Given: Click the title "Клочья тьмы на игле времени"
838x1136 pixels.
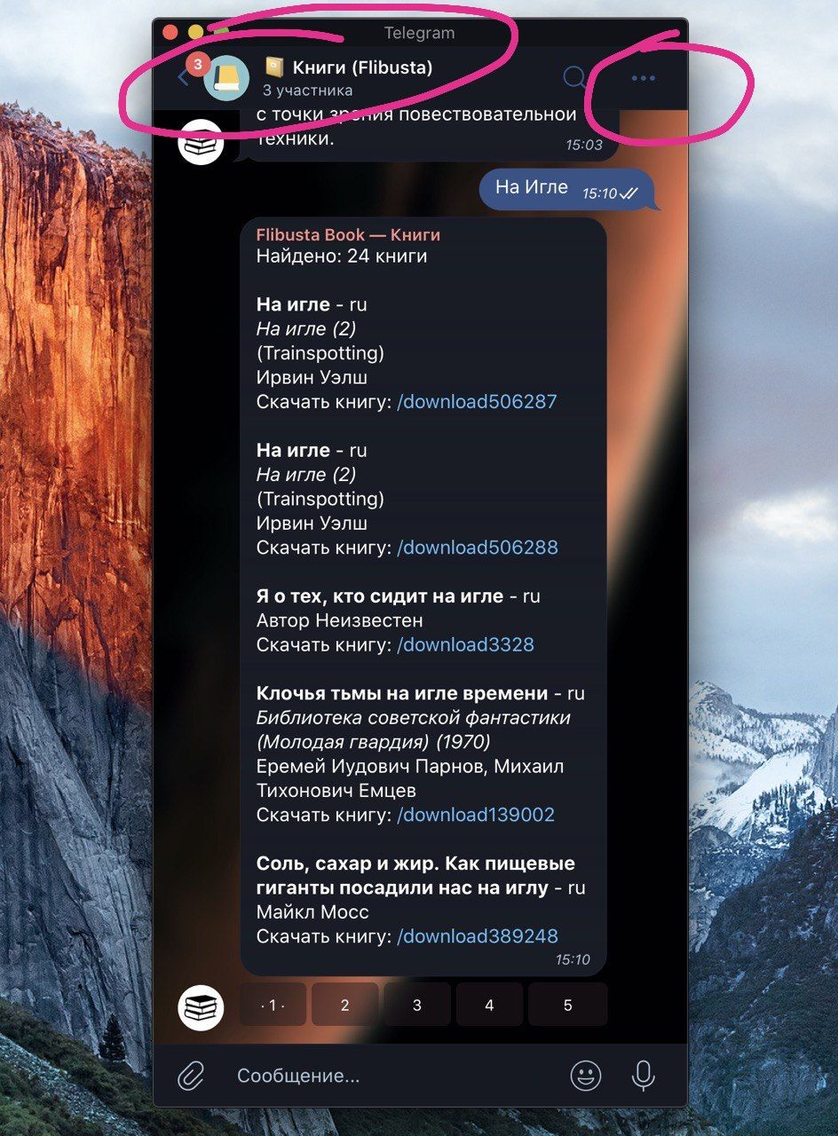Looking at the screenshot, I should pyautogui.click(x=402, y=693).
